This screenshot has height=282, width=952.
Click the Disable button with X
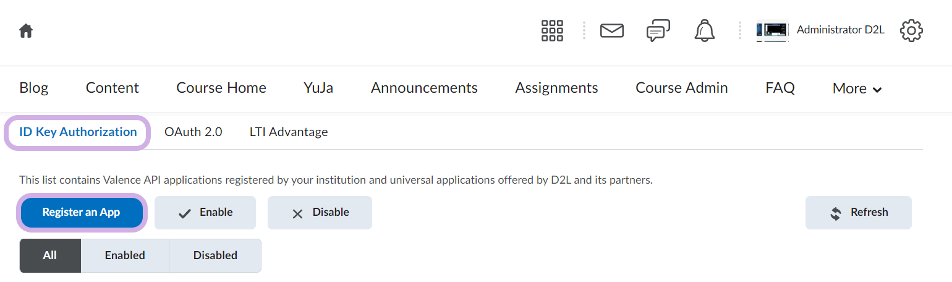[x=320, y=213]
